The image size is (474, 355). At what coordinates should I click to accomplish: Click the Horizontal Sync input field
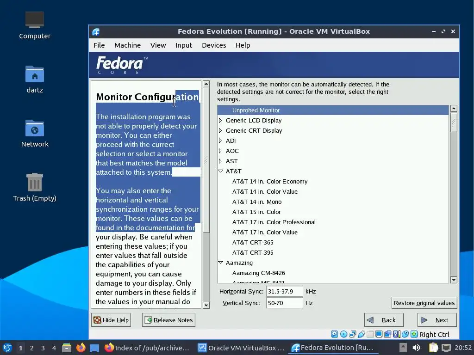(285, 291)
